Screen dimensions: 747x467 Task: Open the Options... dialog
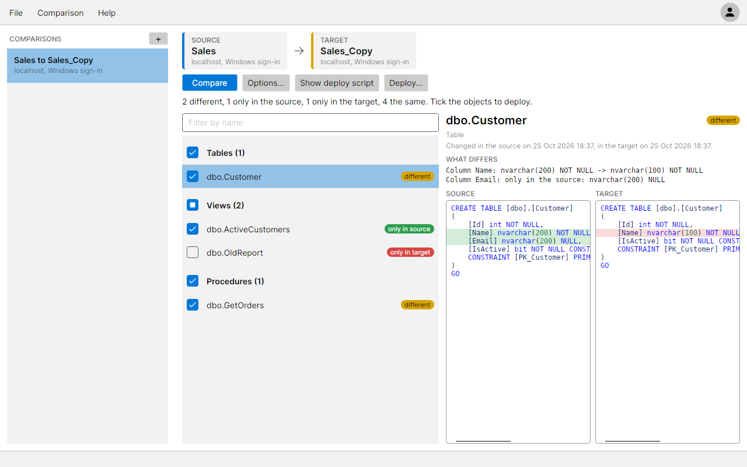point(266,83)
